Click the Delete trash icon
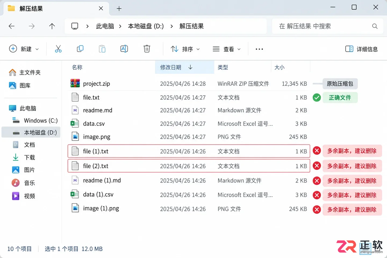387x258 pixels. tap(147, 49)
